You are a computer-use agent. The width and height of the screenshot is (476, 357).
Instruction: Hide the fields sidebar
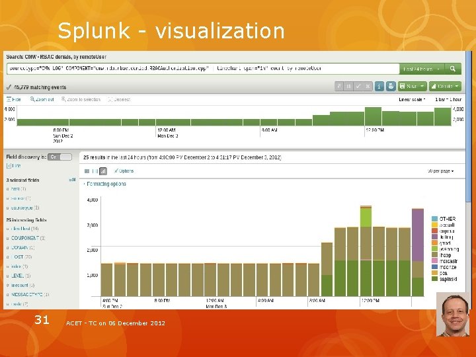click(x=14, y=166)
